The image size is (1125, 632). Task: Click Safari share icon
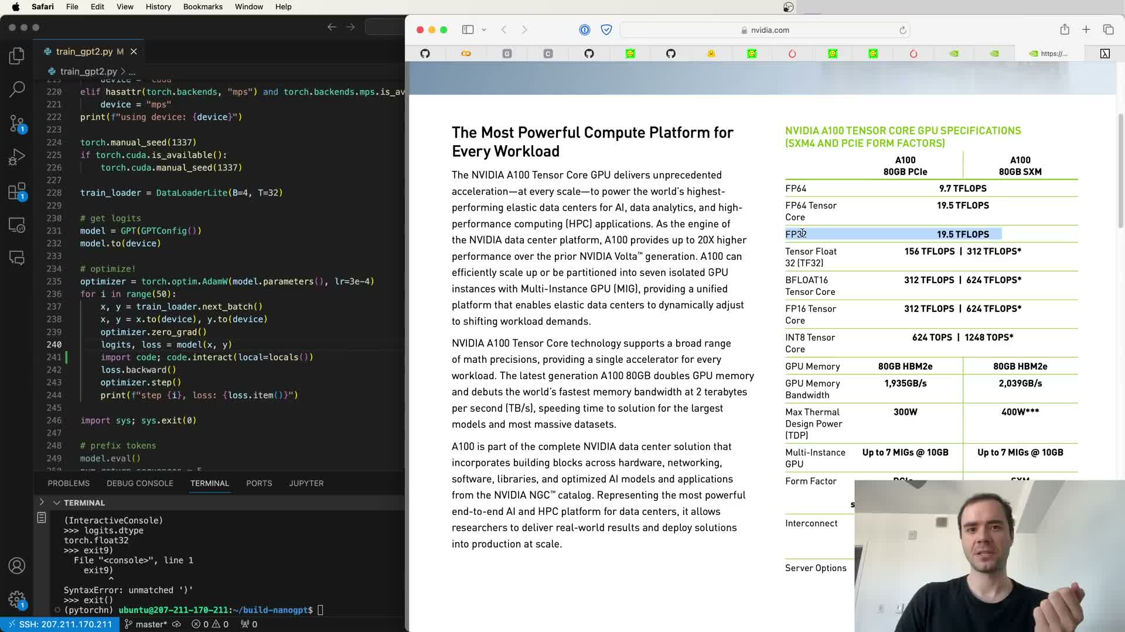pos(1065,30)
